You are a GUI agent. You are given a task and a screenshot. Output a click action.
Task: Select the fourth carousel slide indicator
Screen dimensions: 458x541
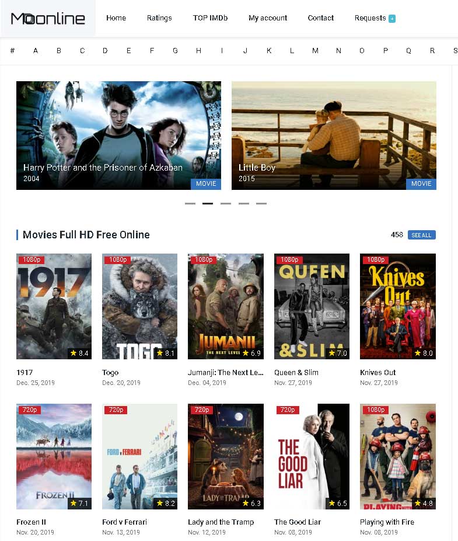(x=244, y=203)
